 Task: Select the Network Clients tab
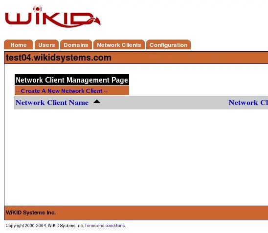point(119,45)
